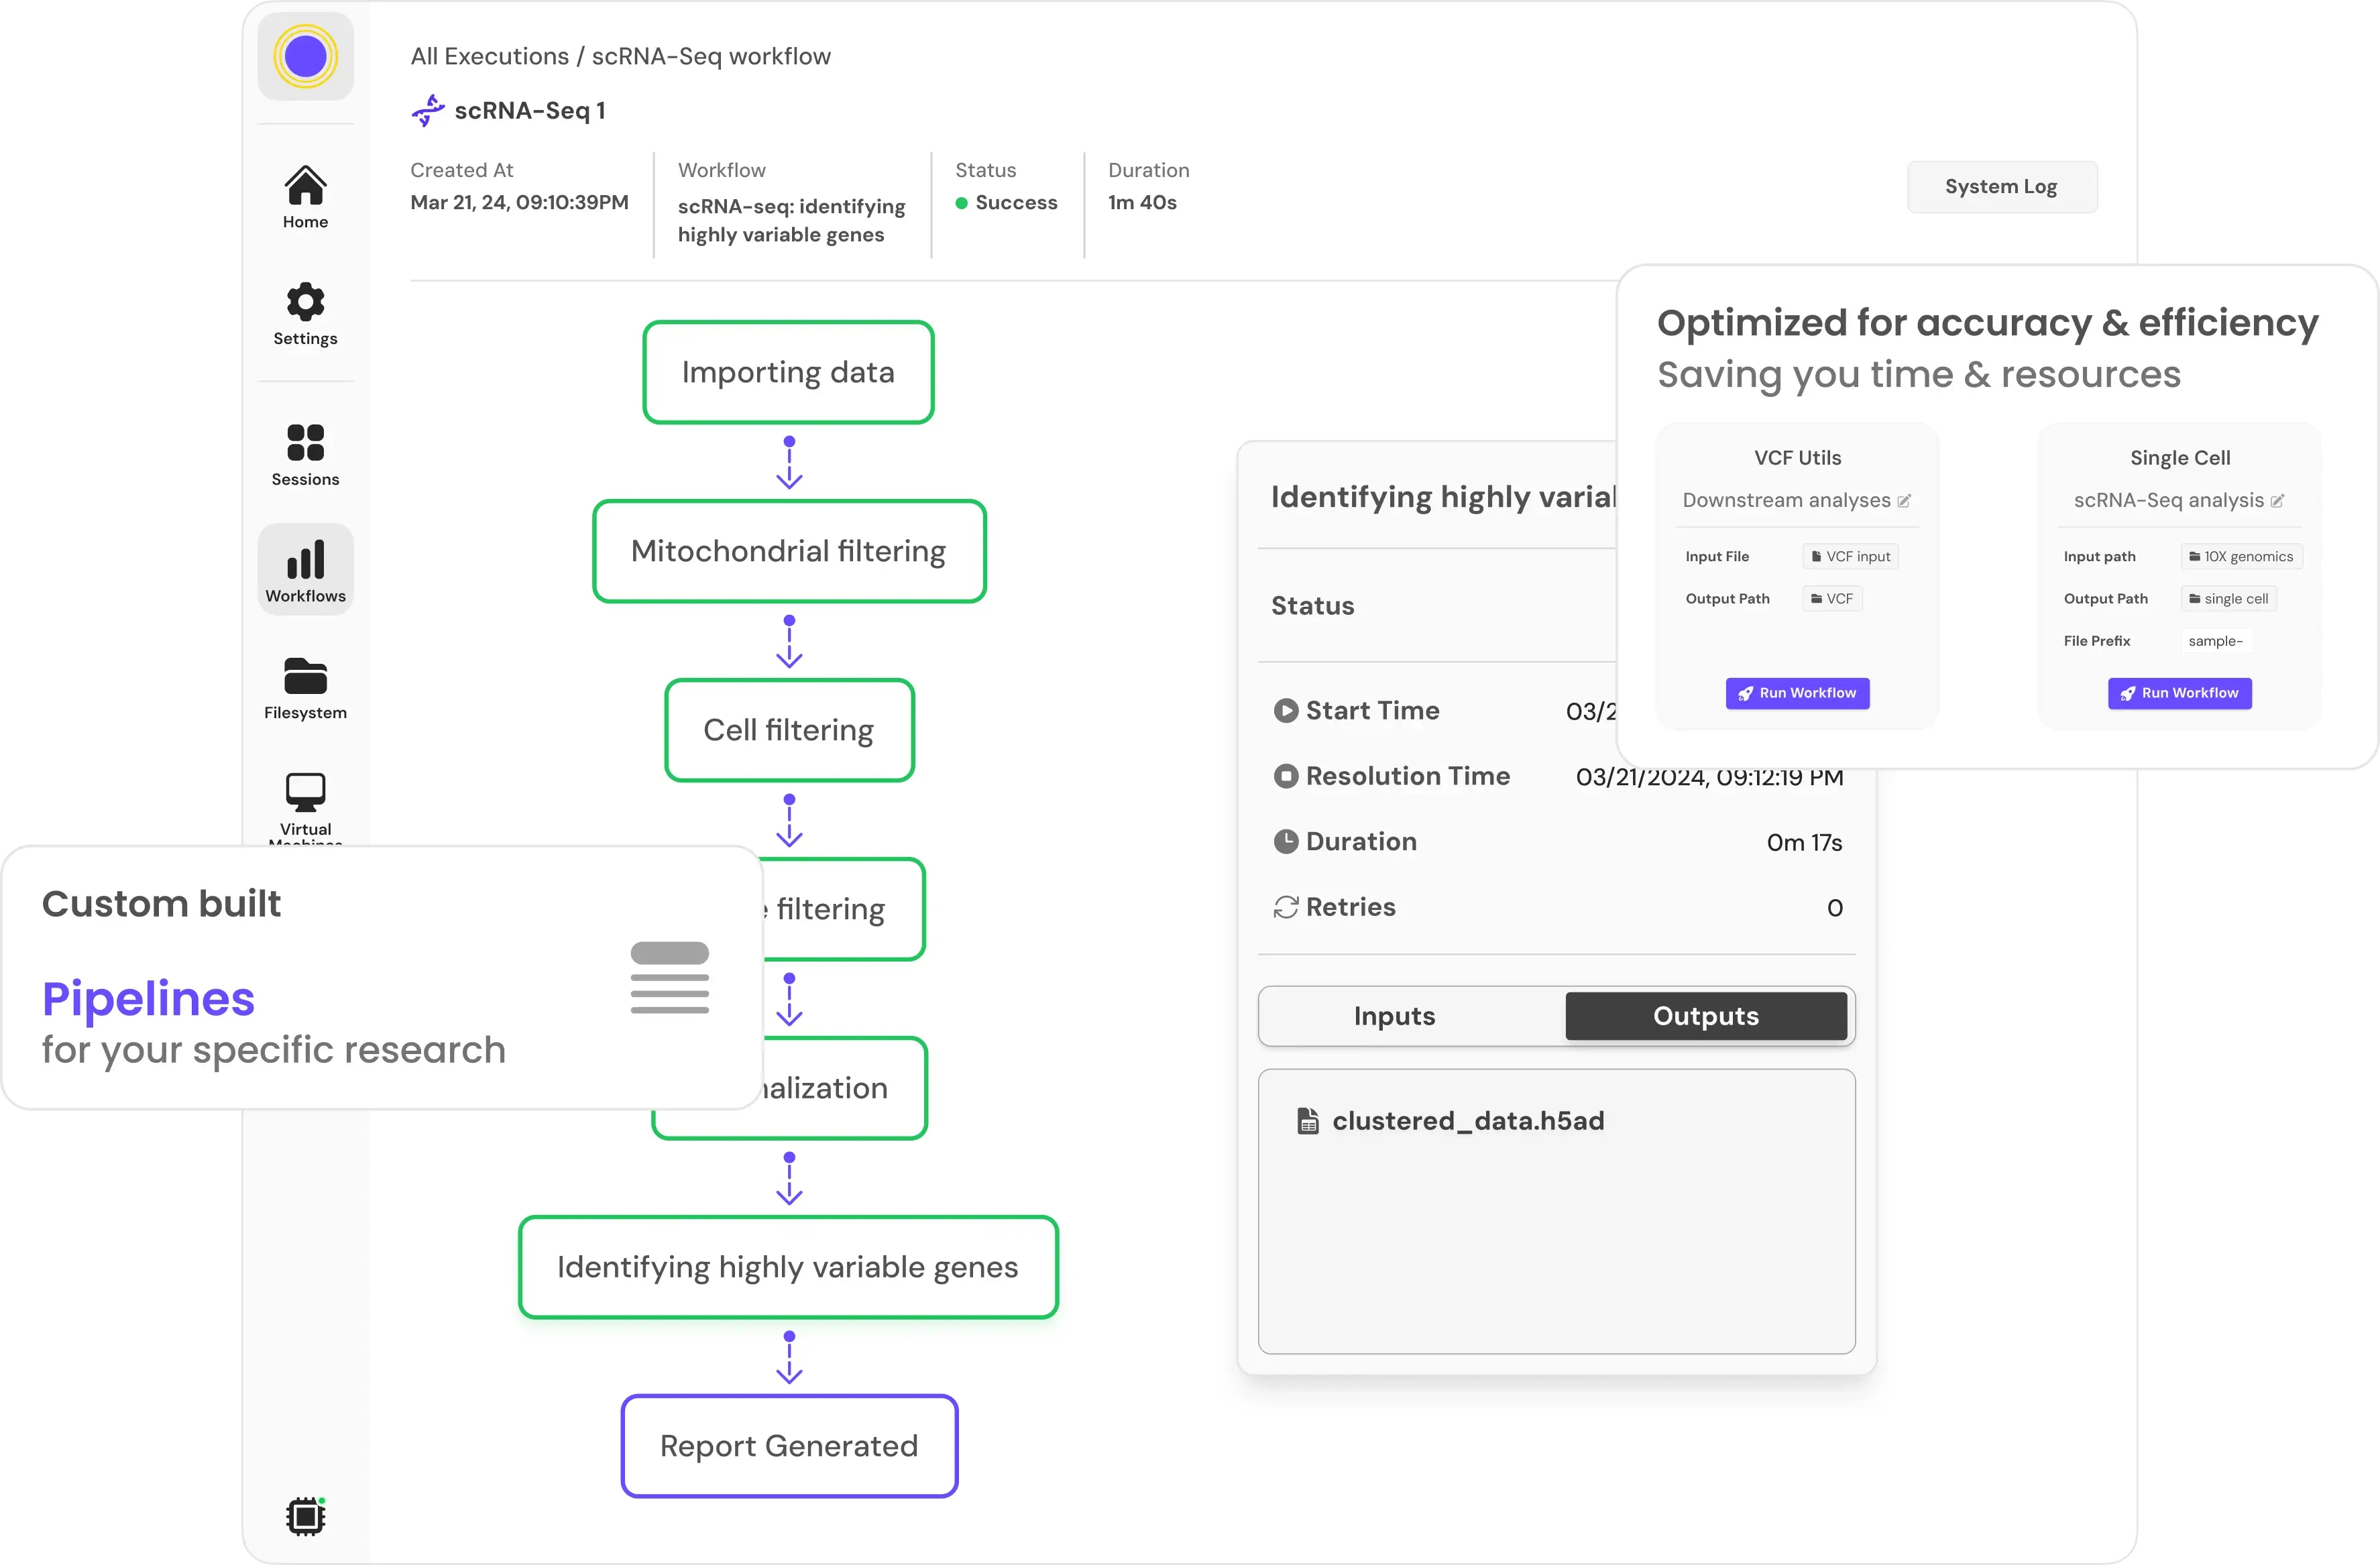Select the Identifying highly variable genes step
2380x1565 pixels.
pos(788,1267)
